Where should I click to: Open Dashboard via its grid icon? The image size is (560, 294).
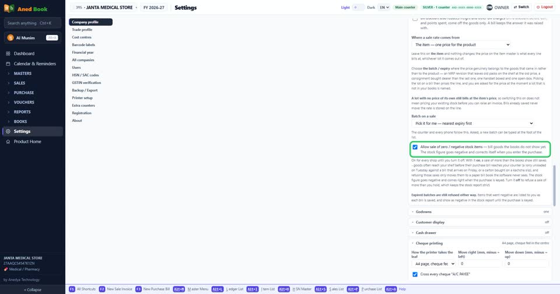(8, 54)
